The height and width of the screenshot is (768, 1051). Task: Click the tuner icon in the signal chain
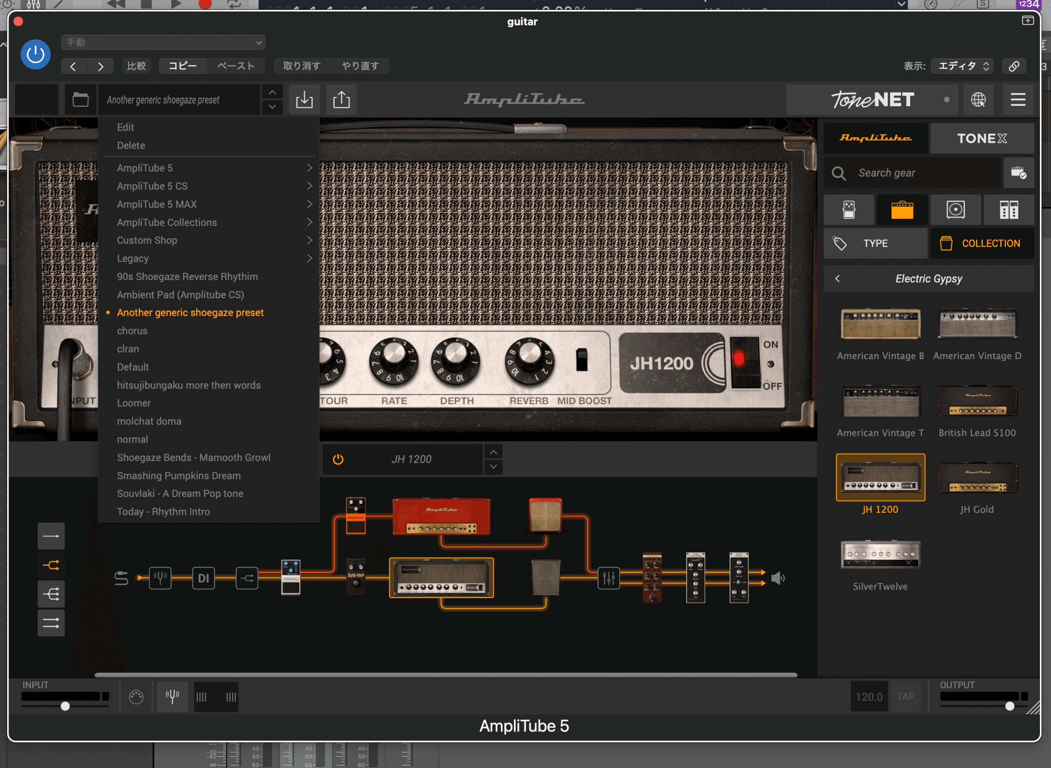click(x=160, y=578)
